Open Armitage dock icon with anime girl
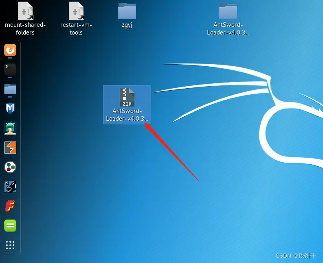 pos(10,128)
